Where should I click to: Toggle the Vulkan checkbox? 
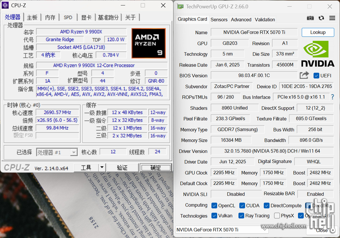[214, 216]
